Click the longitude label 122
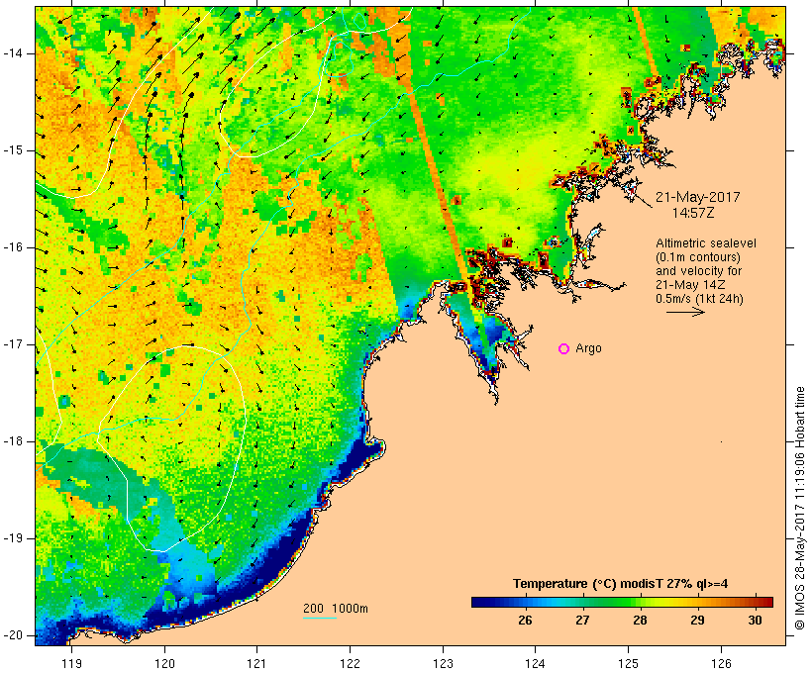812x673 pixels. pos(351,663)
